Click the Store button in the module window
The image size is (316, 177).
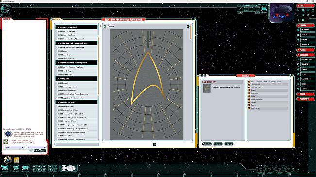[x=218, y=144]
